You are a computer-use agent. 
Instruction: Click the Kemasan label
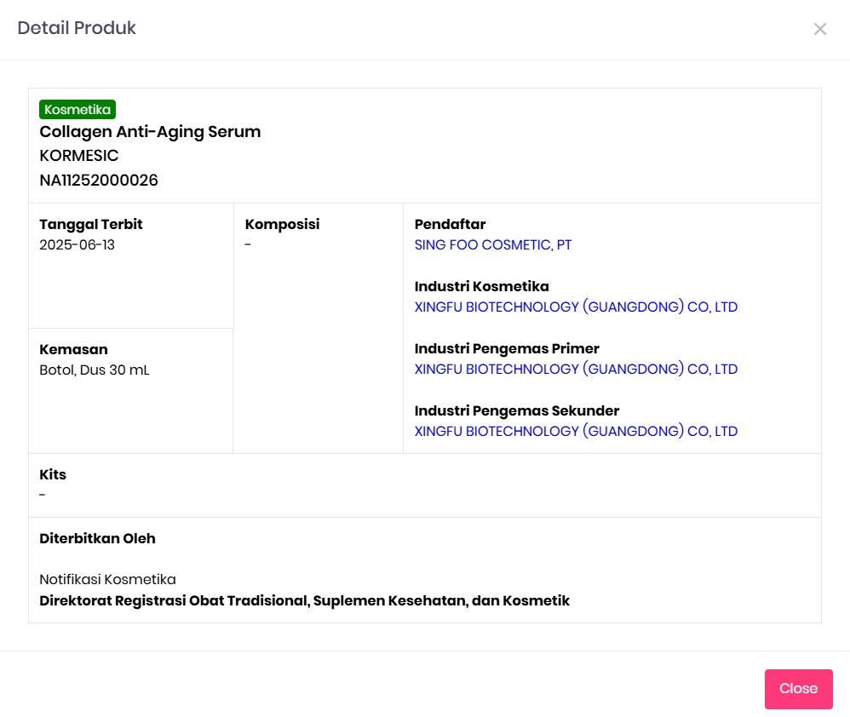(74, 349)
